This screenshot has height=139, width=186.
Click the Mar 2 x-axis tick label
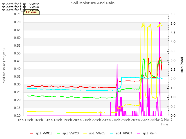point(168,120)
